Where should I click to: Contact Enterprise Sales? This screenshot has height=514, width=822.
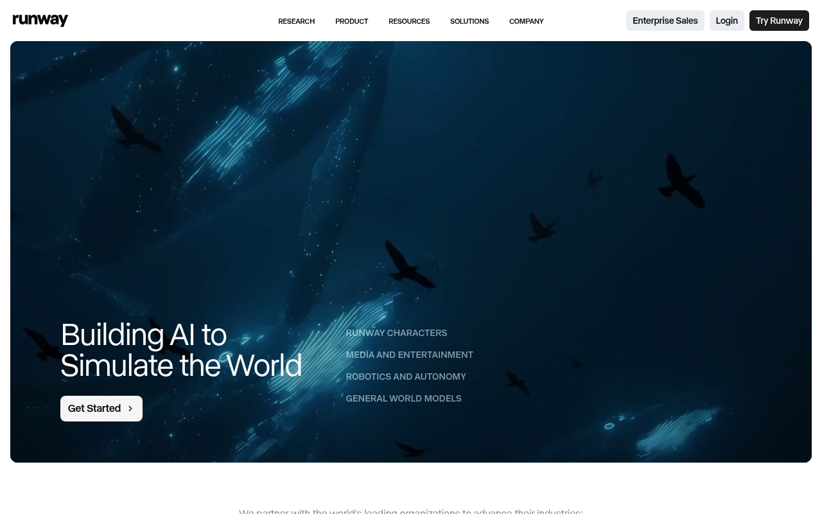point(665,21)
